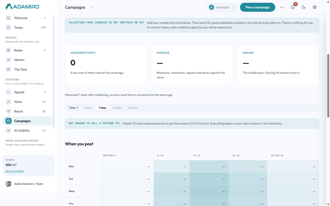Open the Welcome page icon

tap(8, 18)
